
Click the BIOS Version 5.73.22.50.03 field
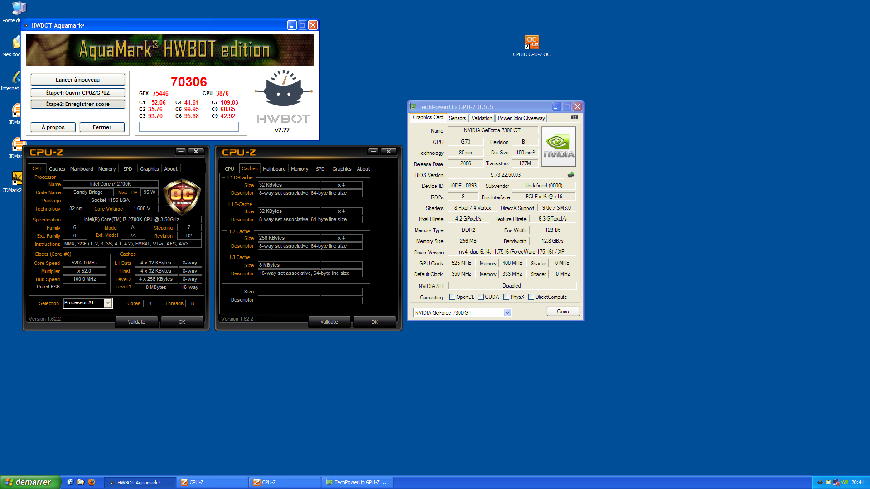pyautogui.click(x=506, y=175)
